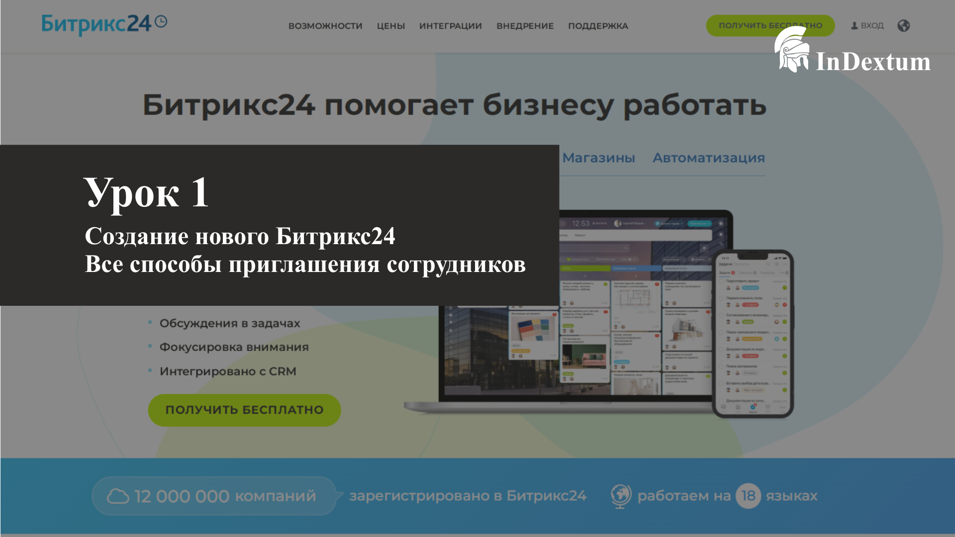This screenshot has height=537, width=955.
Task: Click the user icon next to ВХОД
Action: pos(854,26)
